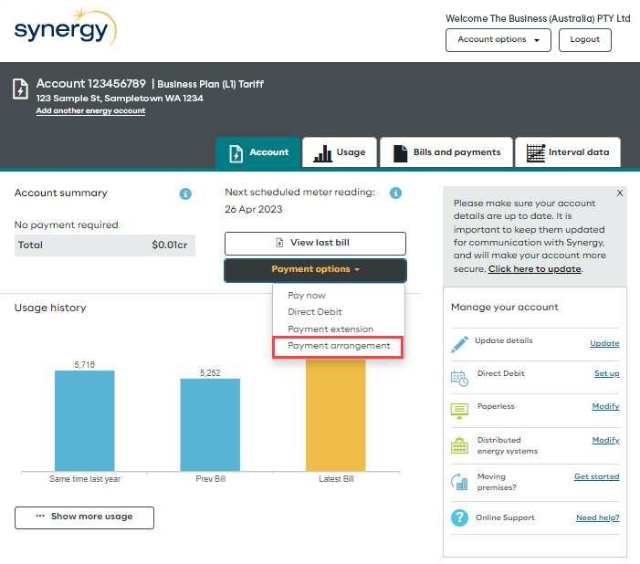
Task: Click Add another energy account link
Action: click(90, 111)
